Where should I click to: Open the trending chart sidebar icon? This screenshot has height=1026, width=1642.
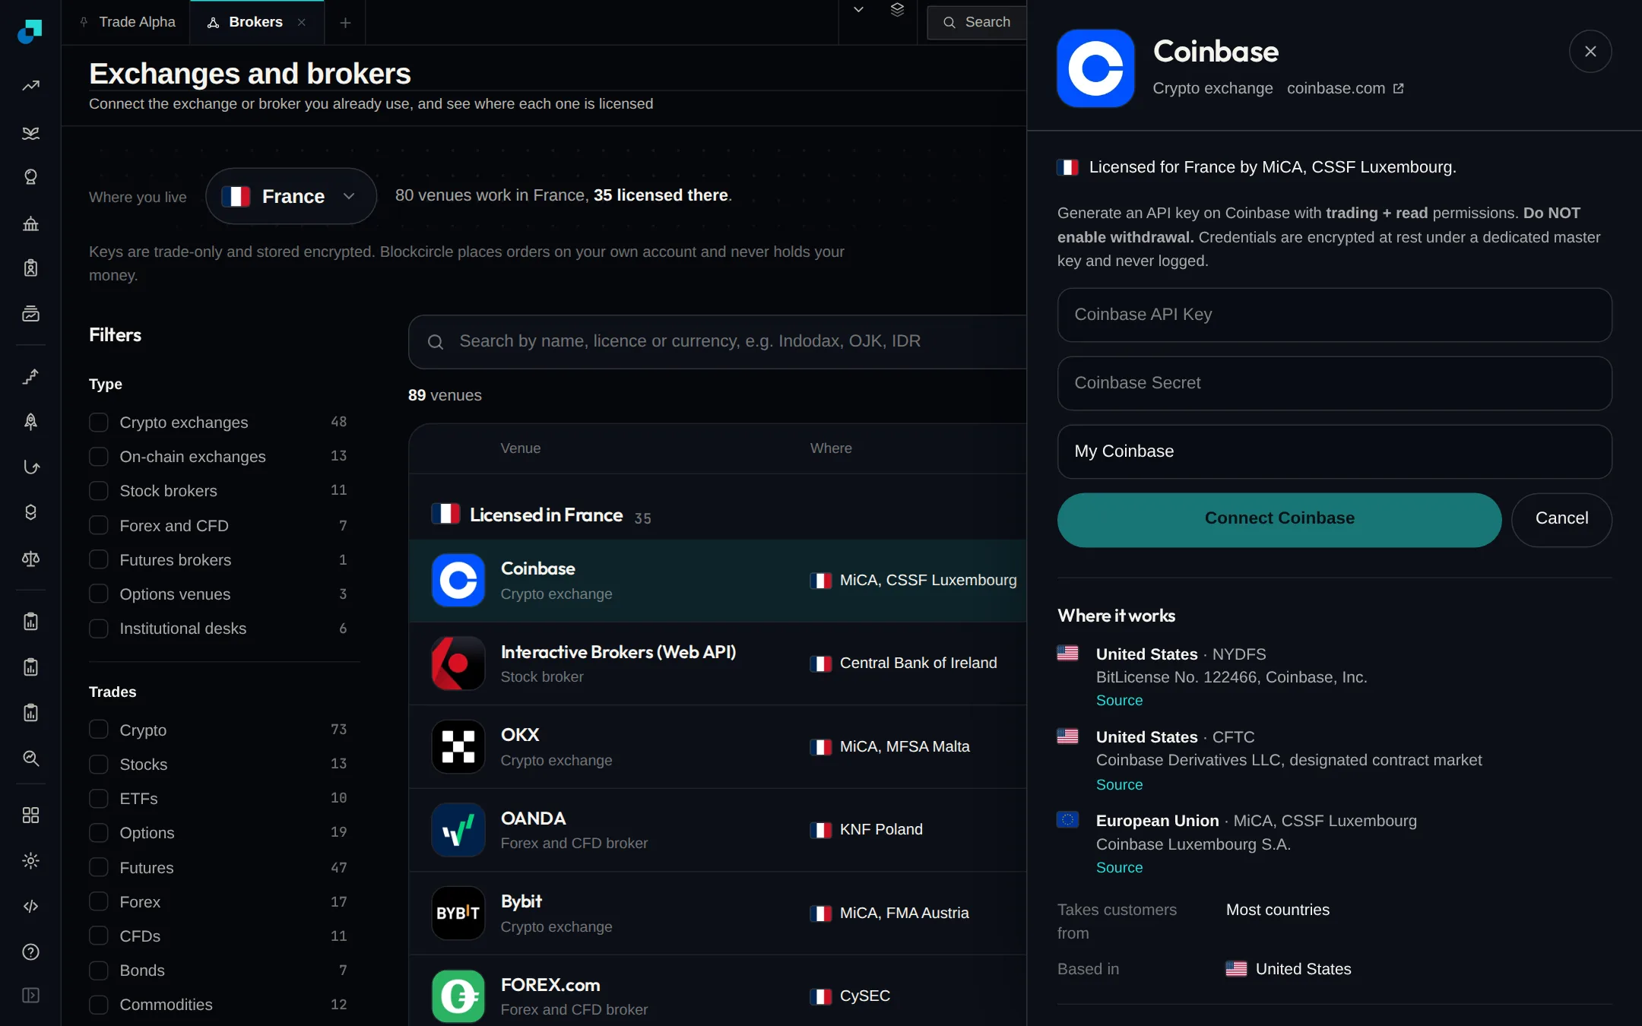point(30,86)
